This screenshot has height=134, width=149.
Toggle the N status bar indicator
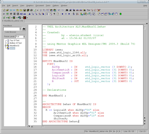pos(119,131)
